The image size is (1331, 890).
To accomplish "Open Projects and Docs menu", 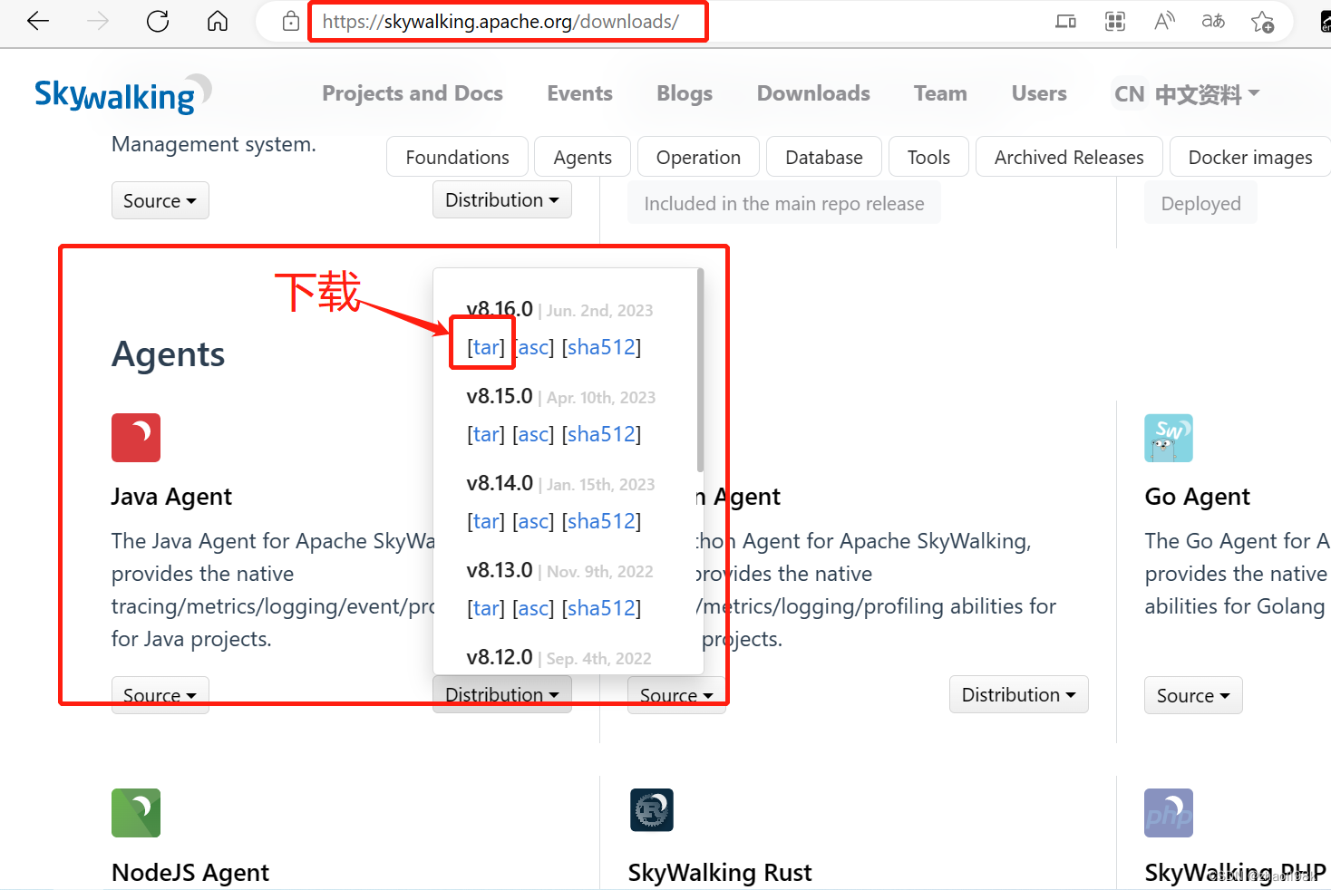I will [413, 93].
